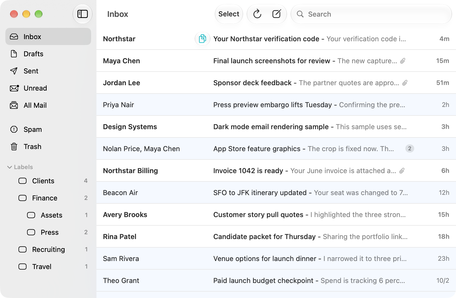Click the refresh mail icon
The width and height of the screenshot is (456, 298).
click(257, 14)
